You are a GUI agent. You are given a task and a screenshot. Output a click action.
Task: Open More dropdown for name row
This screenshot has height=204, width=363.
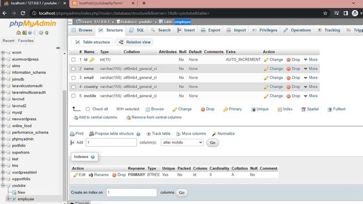point(311,69)
